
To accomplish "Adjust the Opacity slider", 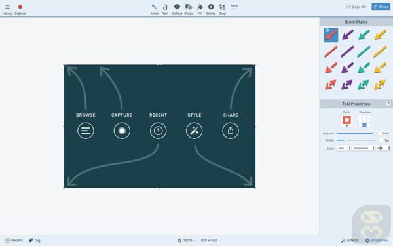I will 356,134.
